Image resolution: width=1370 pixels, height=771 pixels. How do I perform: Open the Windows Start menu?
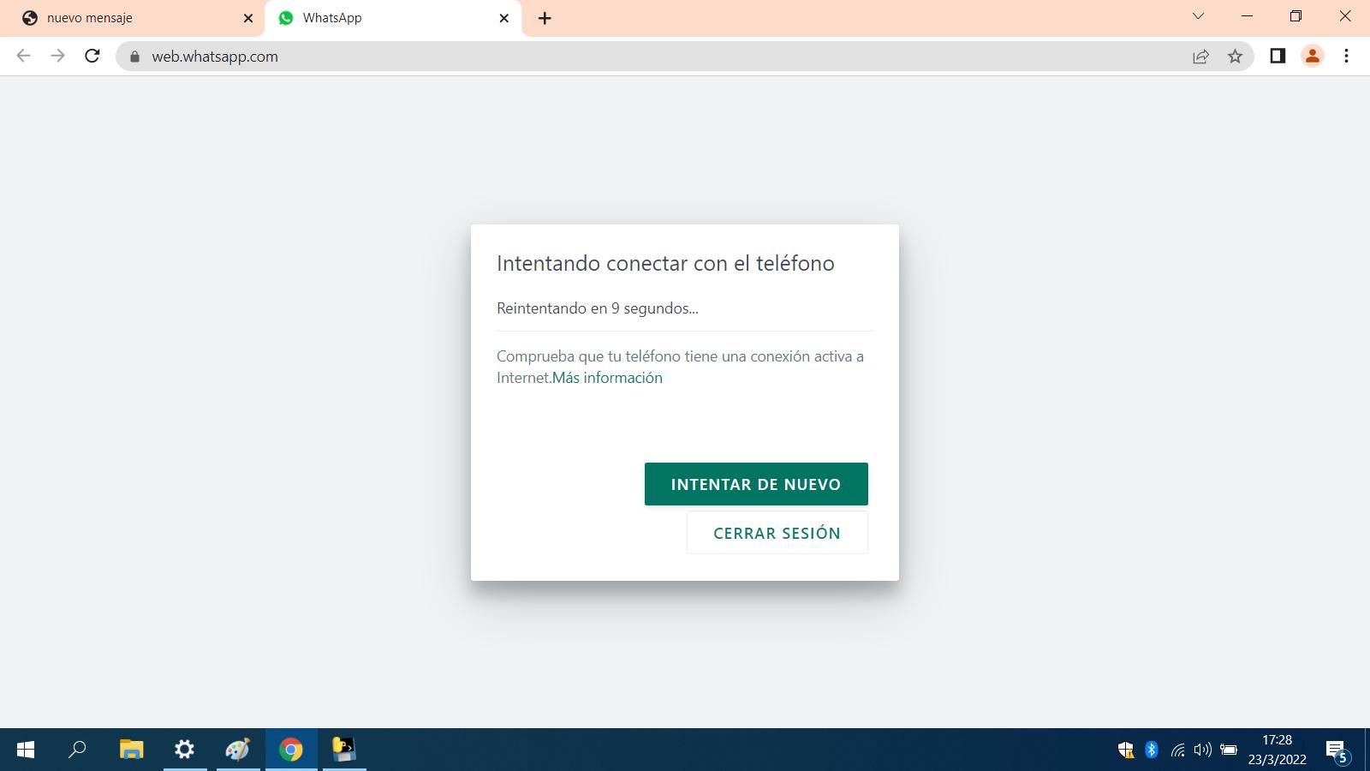point(26,750)
